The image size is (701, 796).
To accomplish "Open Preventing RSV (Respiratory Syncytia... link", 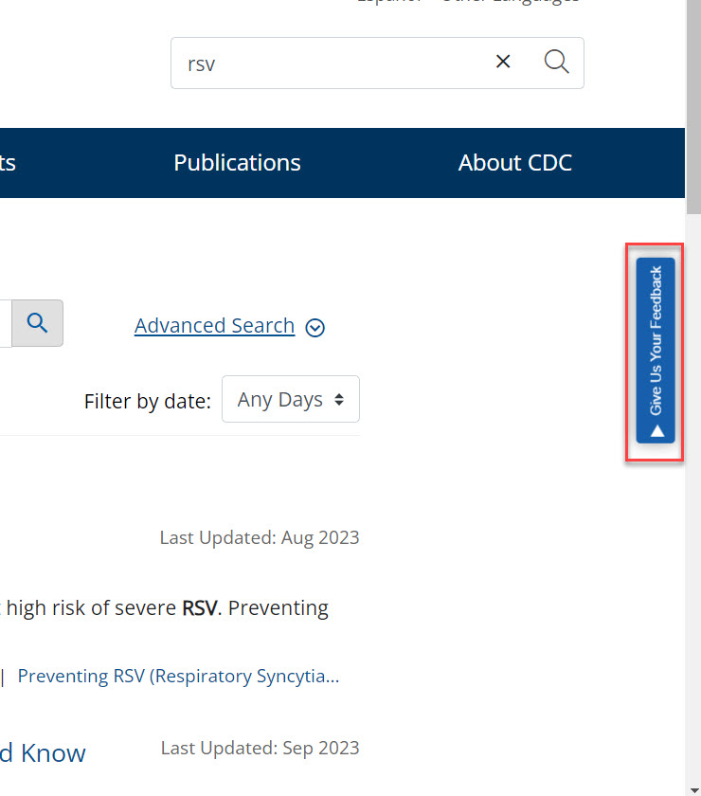I will tap(178, 677).
